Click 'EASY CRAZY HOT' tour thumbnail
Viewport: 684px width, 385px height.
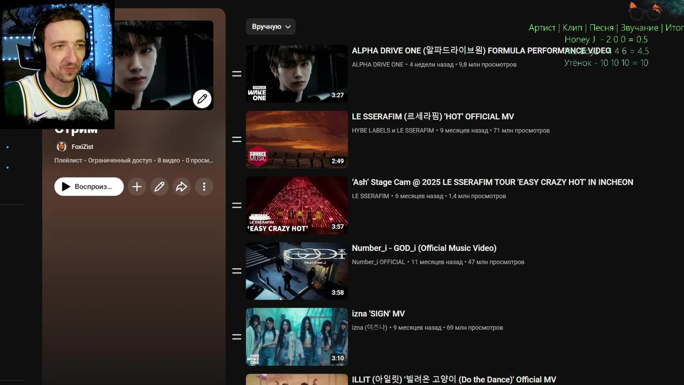[x=297, y=205]
